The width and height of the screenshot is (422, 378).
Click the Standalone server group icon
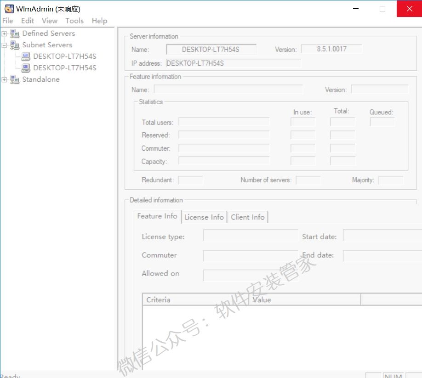[x=15, y=79]
